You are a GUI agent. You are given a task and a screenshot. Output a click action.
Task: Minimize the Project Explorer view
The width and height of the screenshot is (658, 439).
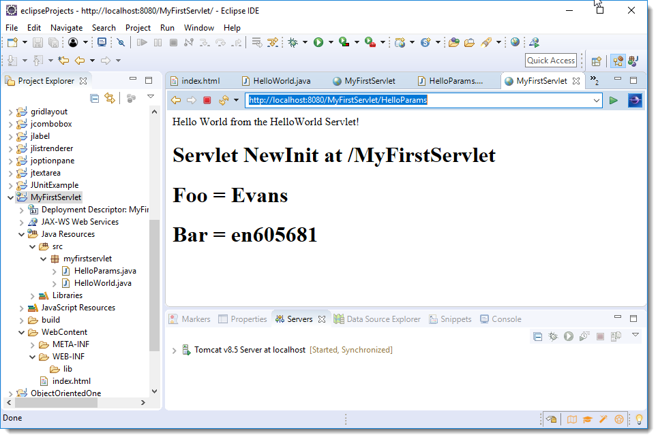coord(133,78)
